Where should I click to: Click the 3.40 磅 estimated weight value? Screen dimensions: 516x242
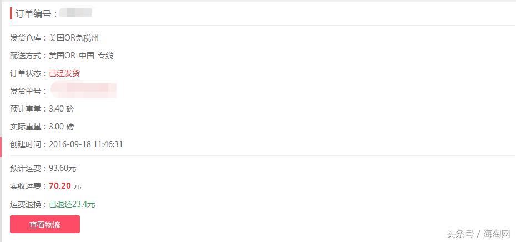click(x=62, y=109)
